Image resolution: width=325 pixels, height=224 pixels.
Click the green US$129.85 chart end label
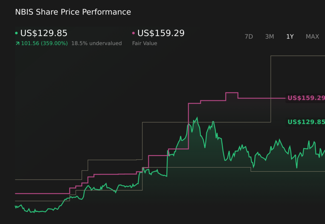pyautogui.click(x=306, y=122)
